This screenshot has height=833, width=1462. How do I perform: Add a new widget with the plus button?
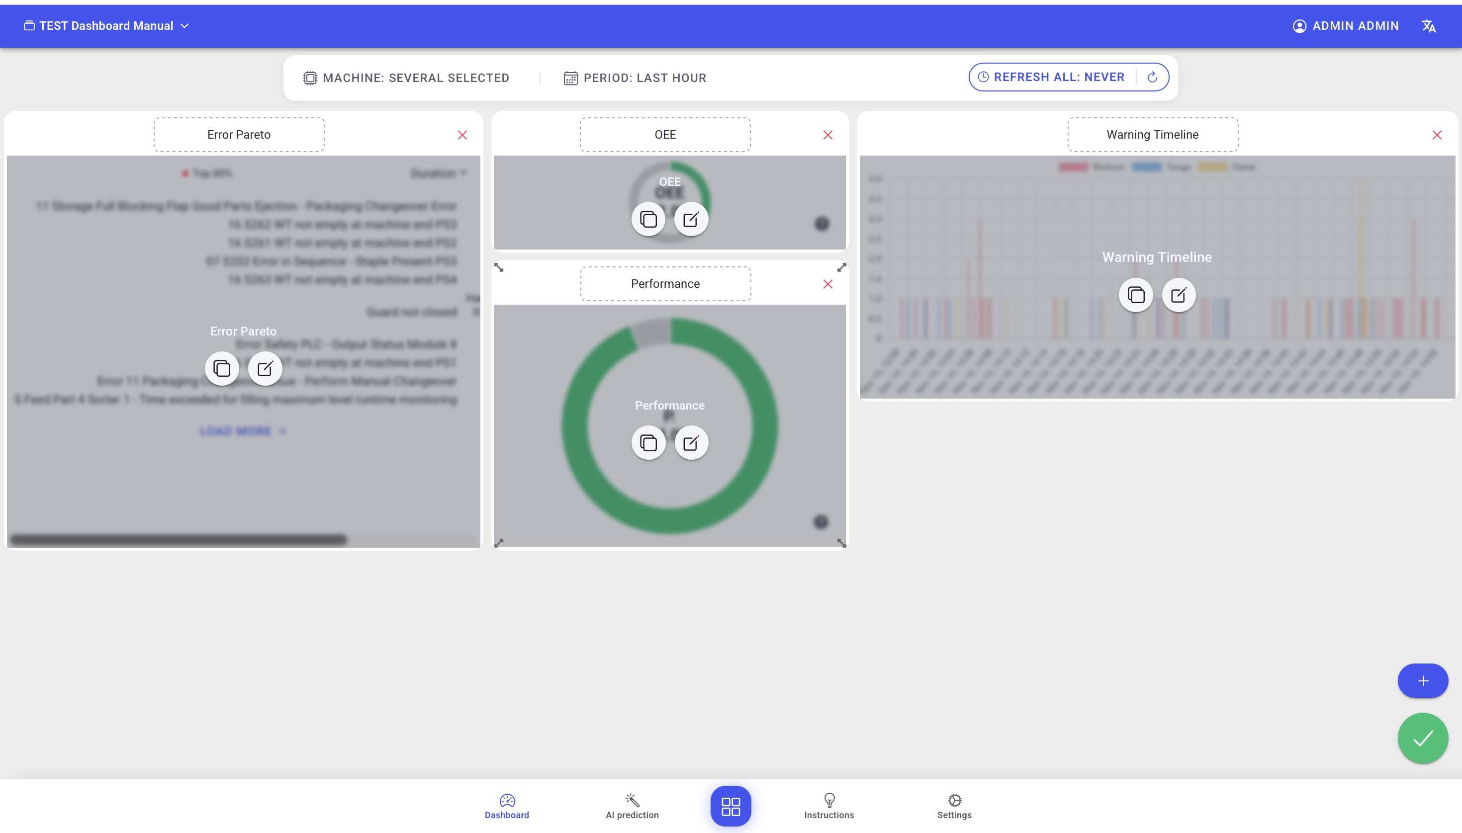[1423, 681]
